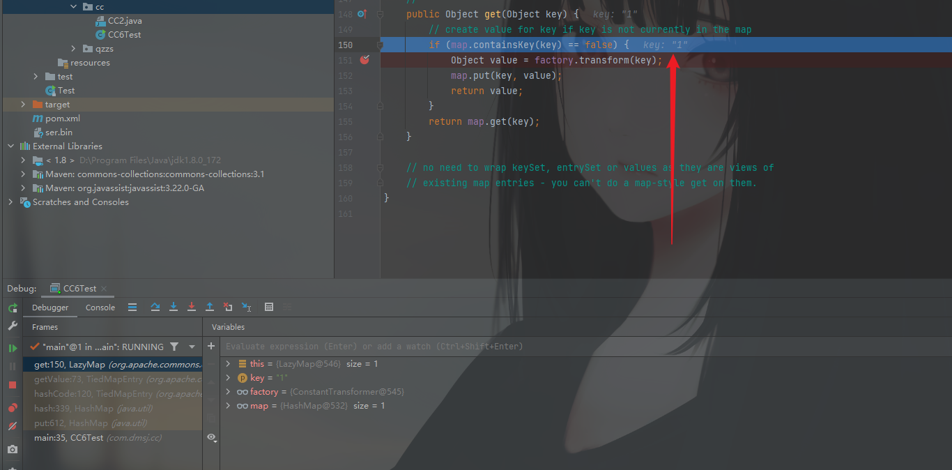This screenshot has width=952, height=470.
Task: Click the watches view eye icon
Action: tap(212, 437)
